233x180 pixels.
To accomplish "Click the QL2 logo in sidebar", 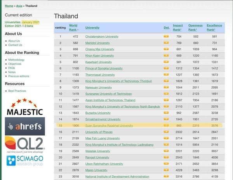I will tap(25, 144).
